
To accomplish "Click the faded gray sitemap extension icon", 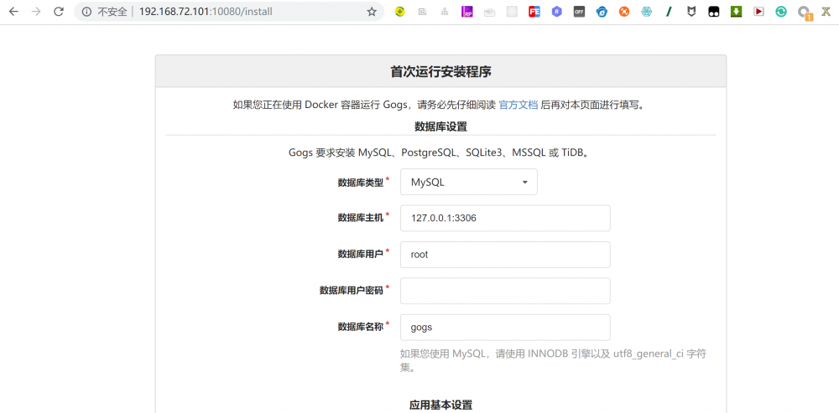I will (445, 12).
